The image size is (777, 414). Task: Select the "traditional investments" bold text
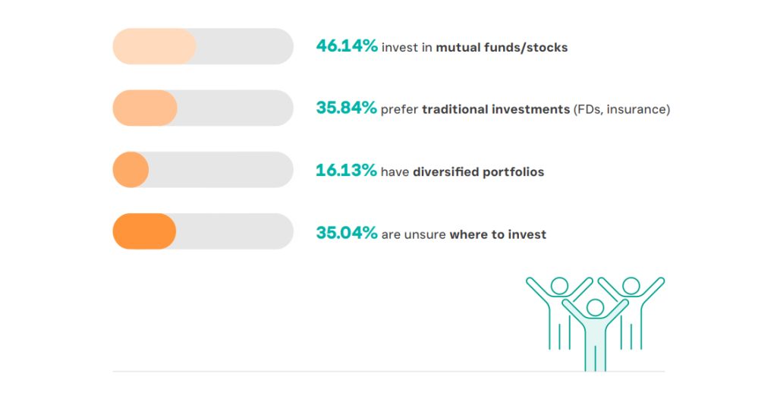click(x=495, y=109)
